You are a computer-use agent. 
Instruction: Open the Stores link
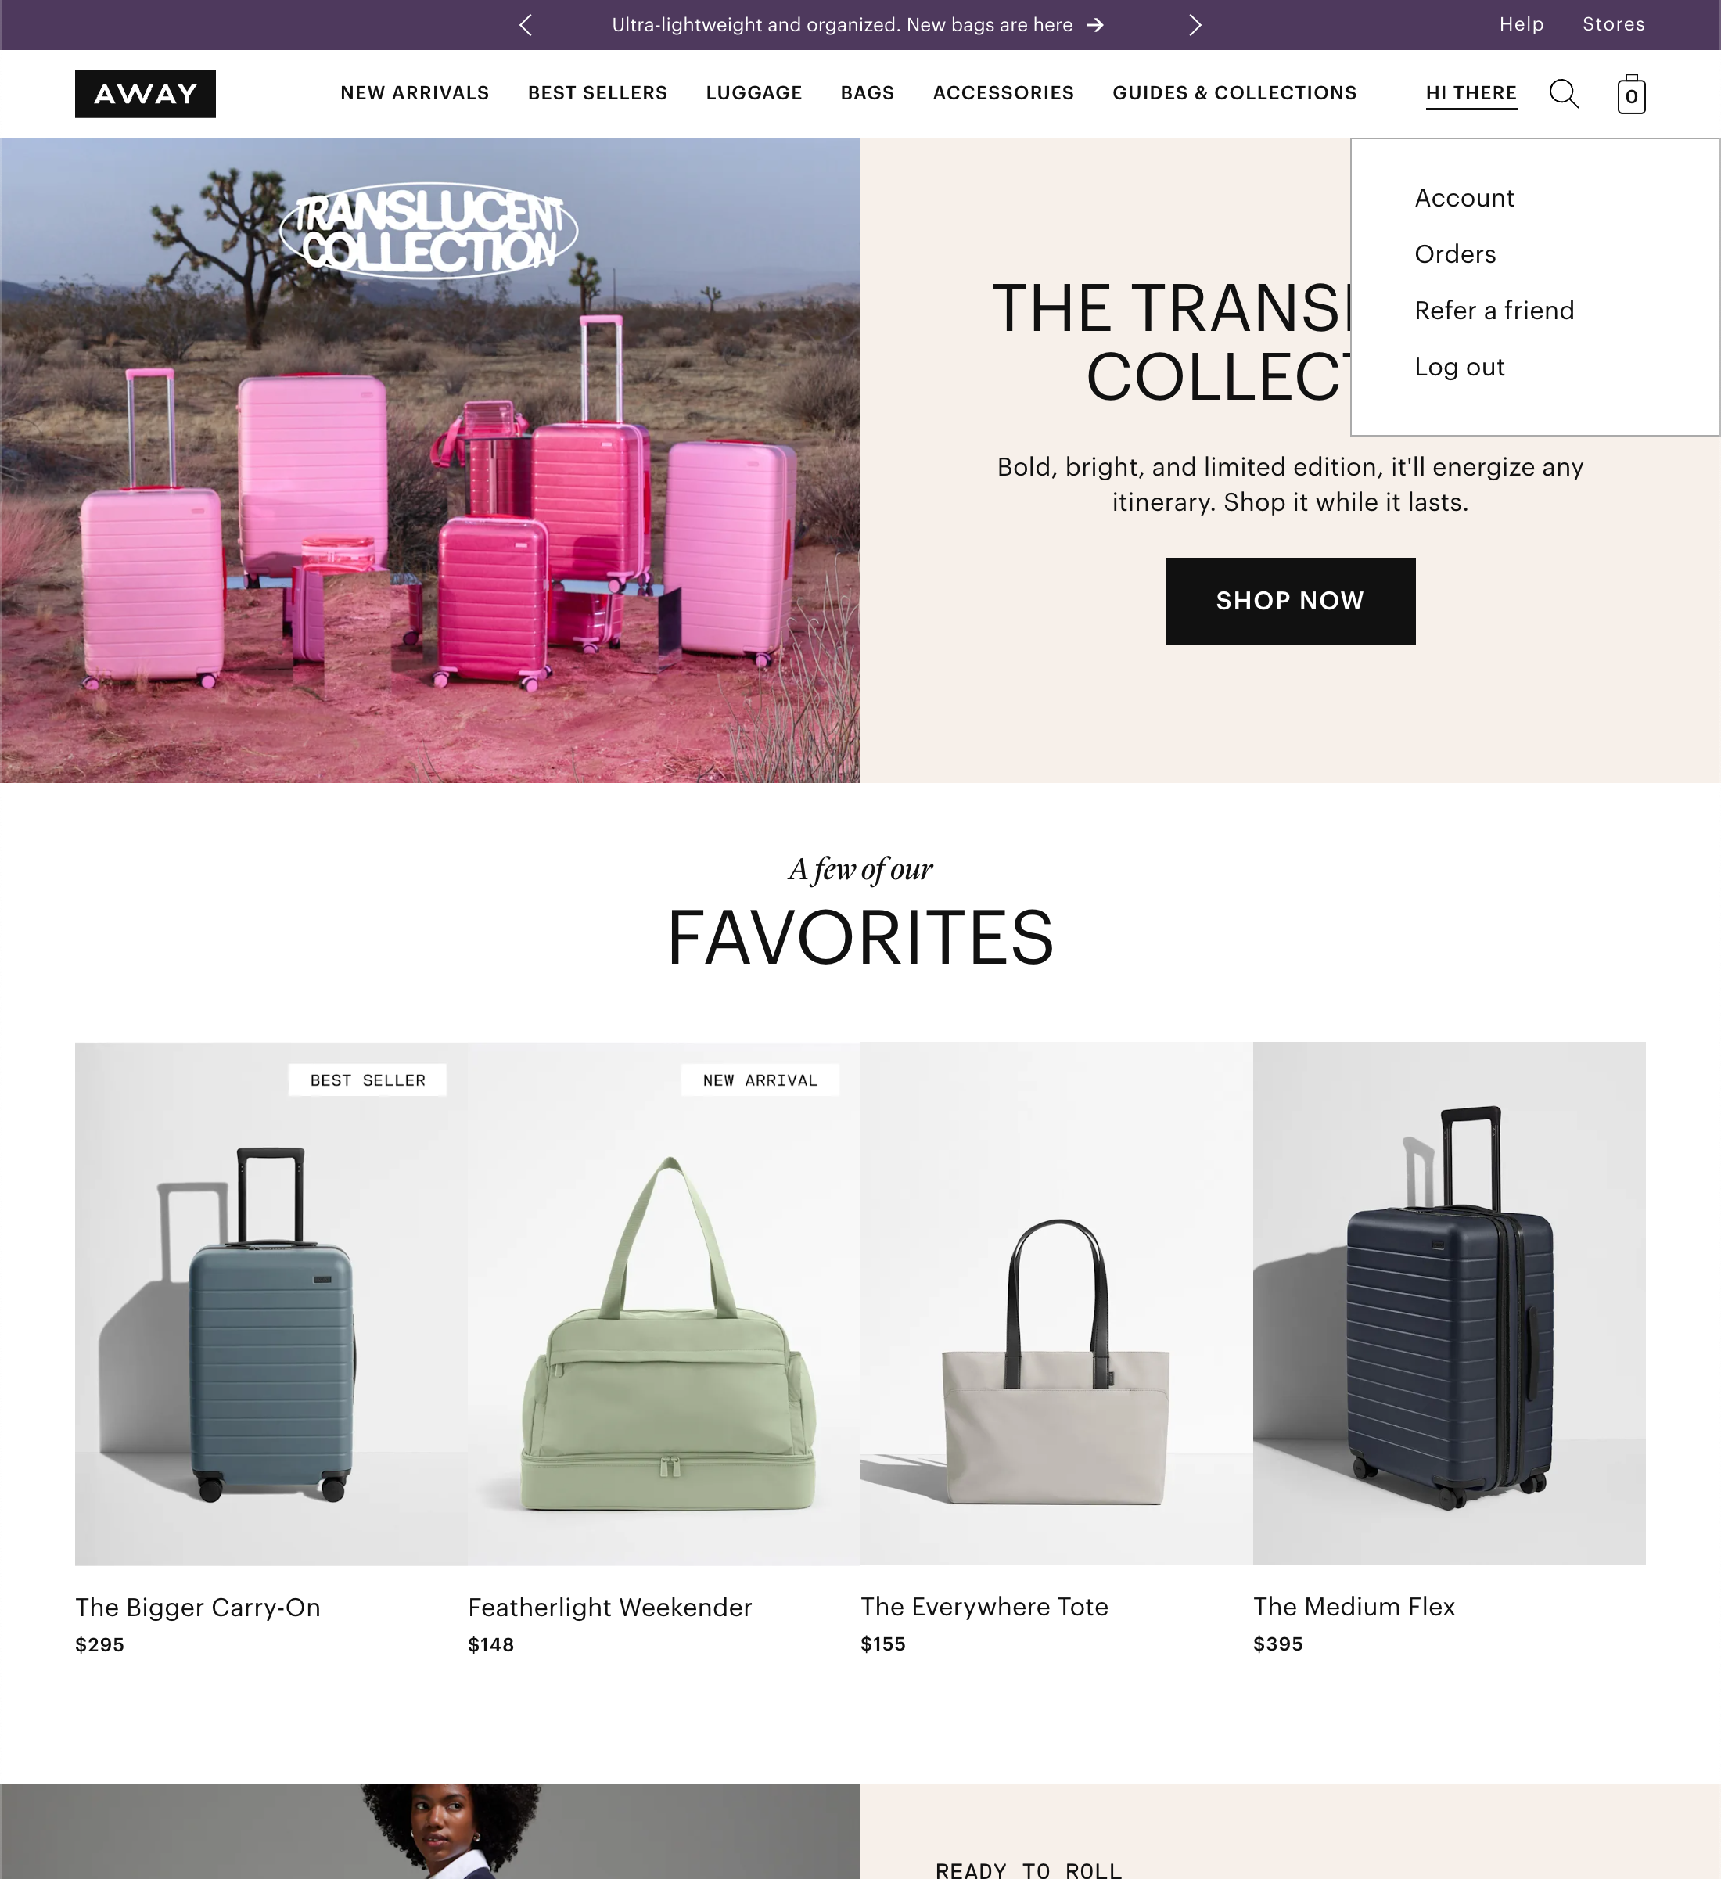click(1613, 24)
